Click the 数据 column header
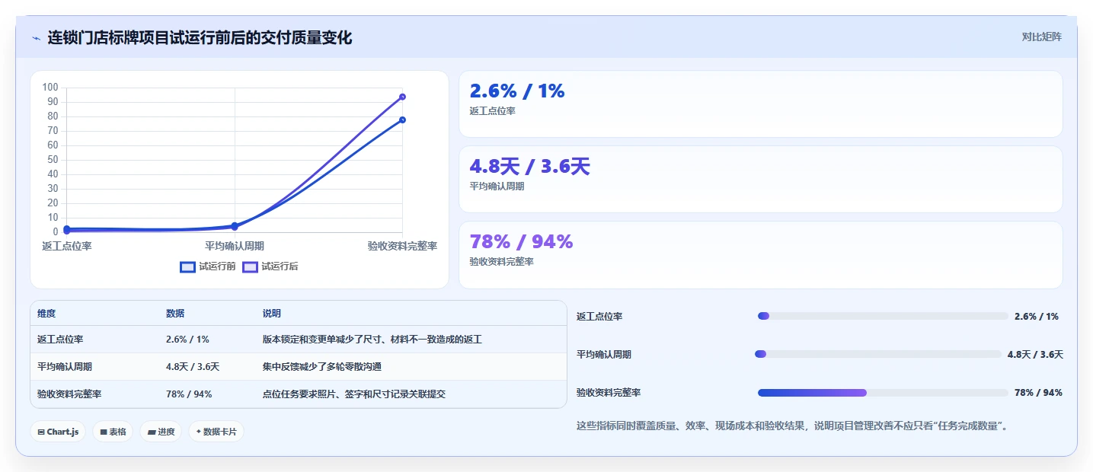 (x=175, y=314)
